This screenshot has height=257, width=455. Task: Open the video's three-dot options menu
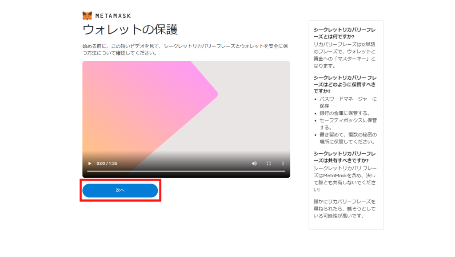[x=283, y=164]
